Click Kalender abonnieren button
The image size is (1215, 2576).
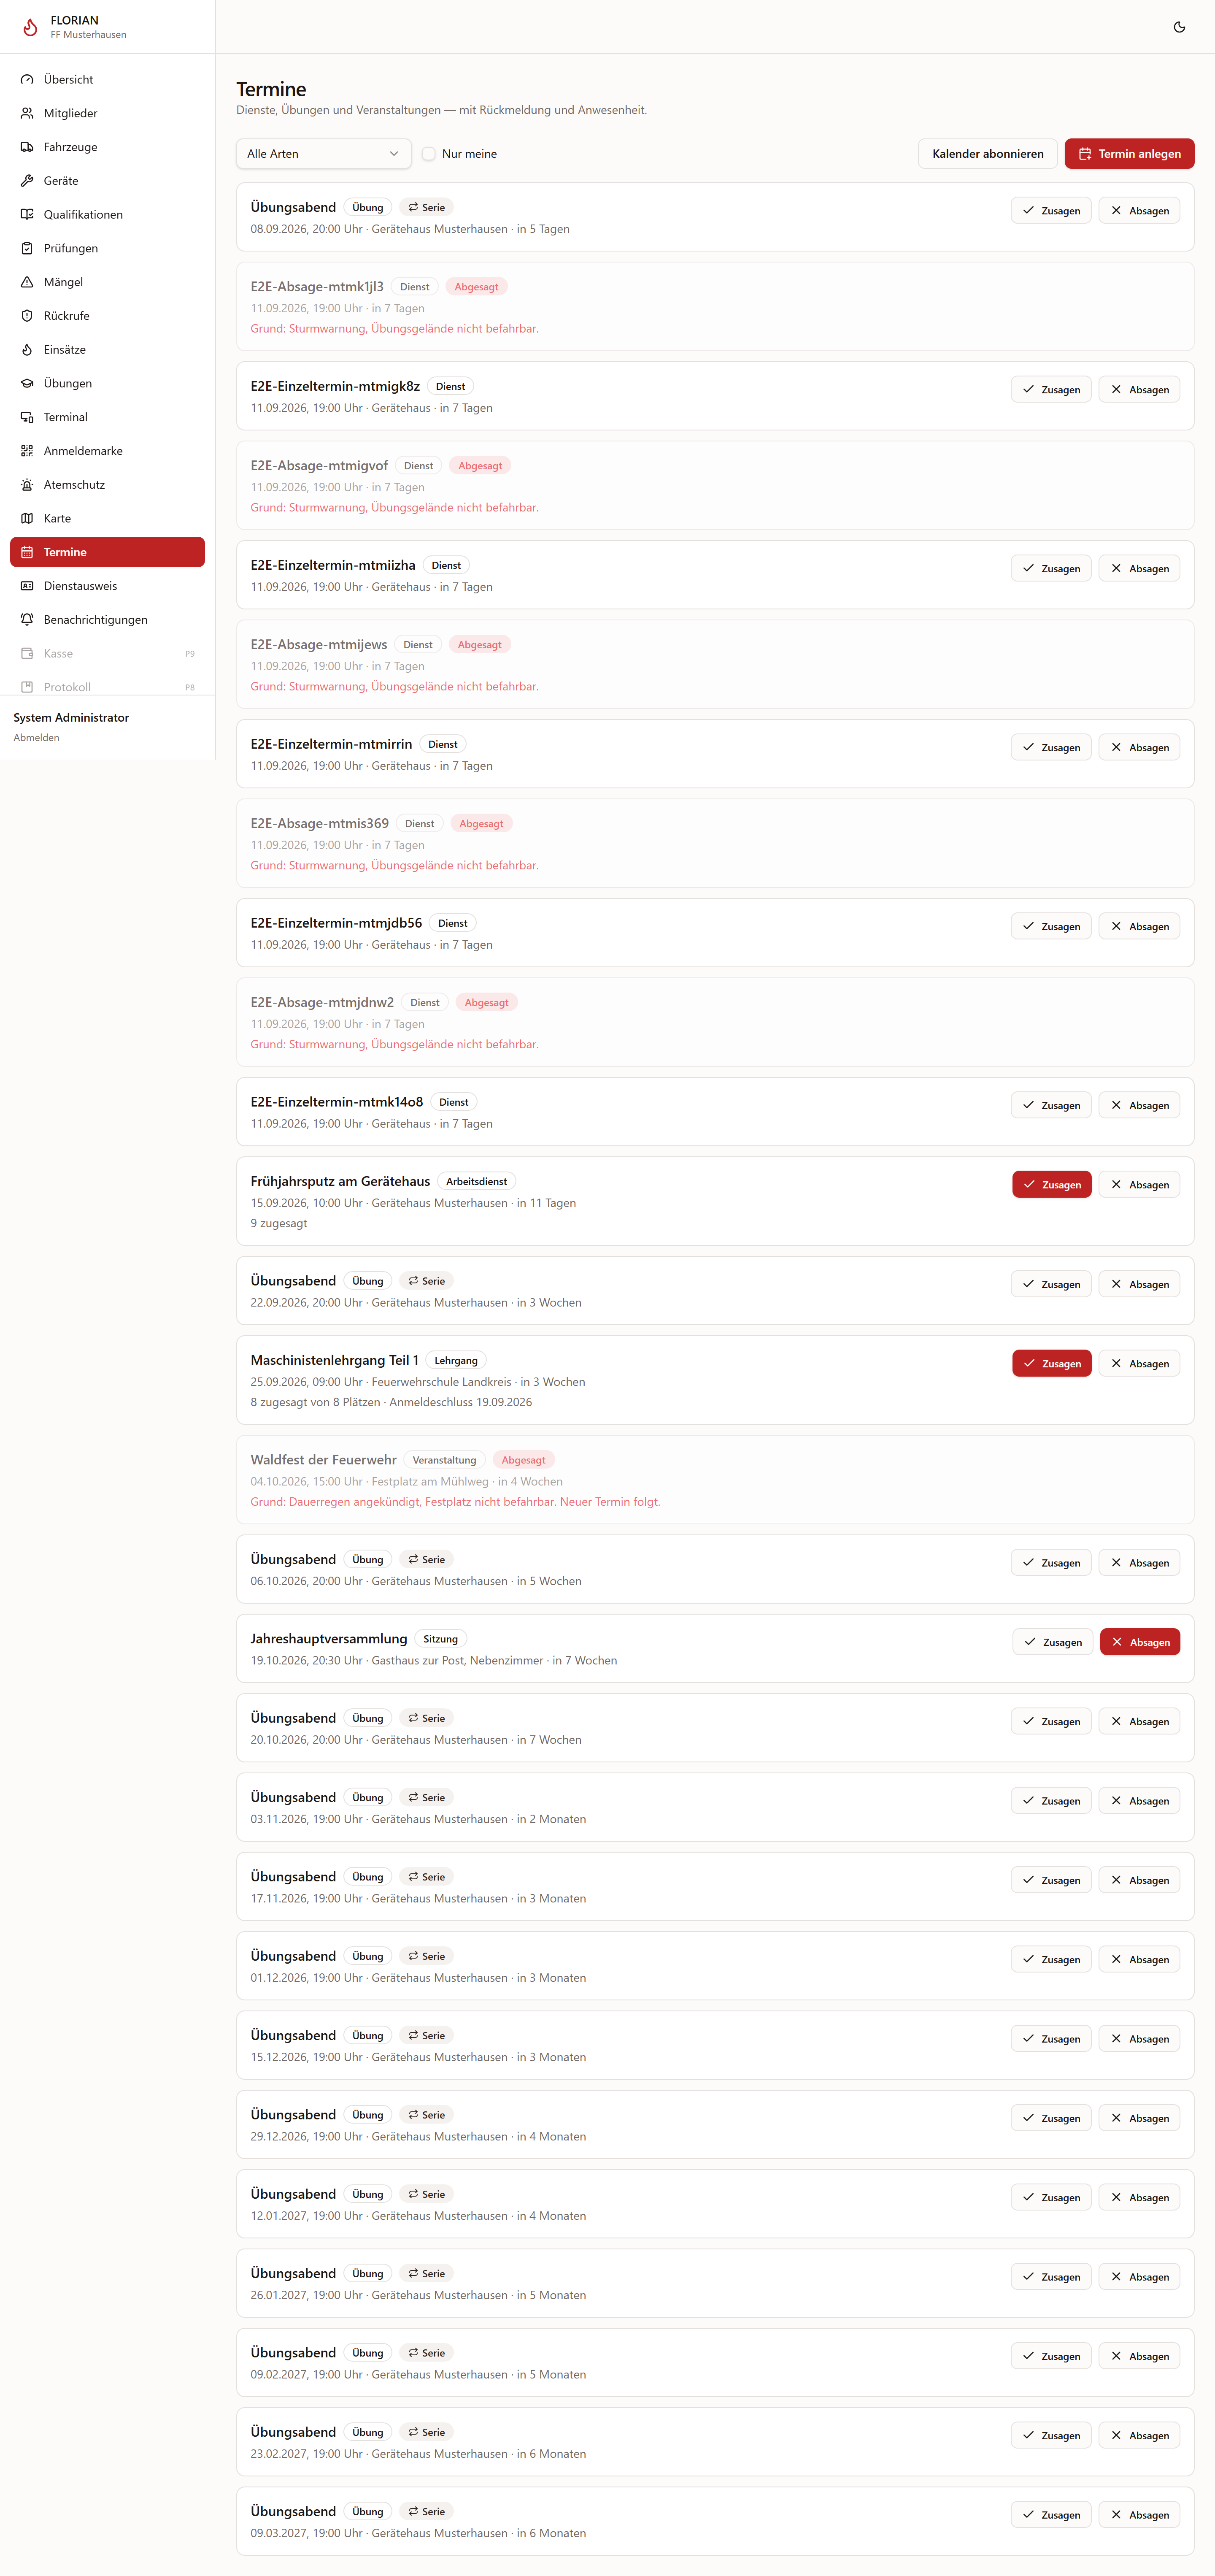[x=987, y=154]
